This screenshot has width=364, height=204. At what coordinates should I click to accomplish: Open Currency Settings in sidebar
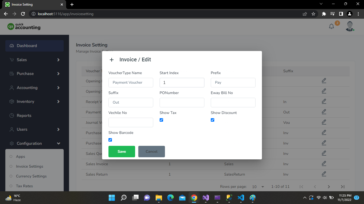31,176
